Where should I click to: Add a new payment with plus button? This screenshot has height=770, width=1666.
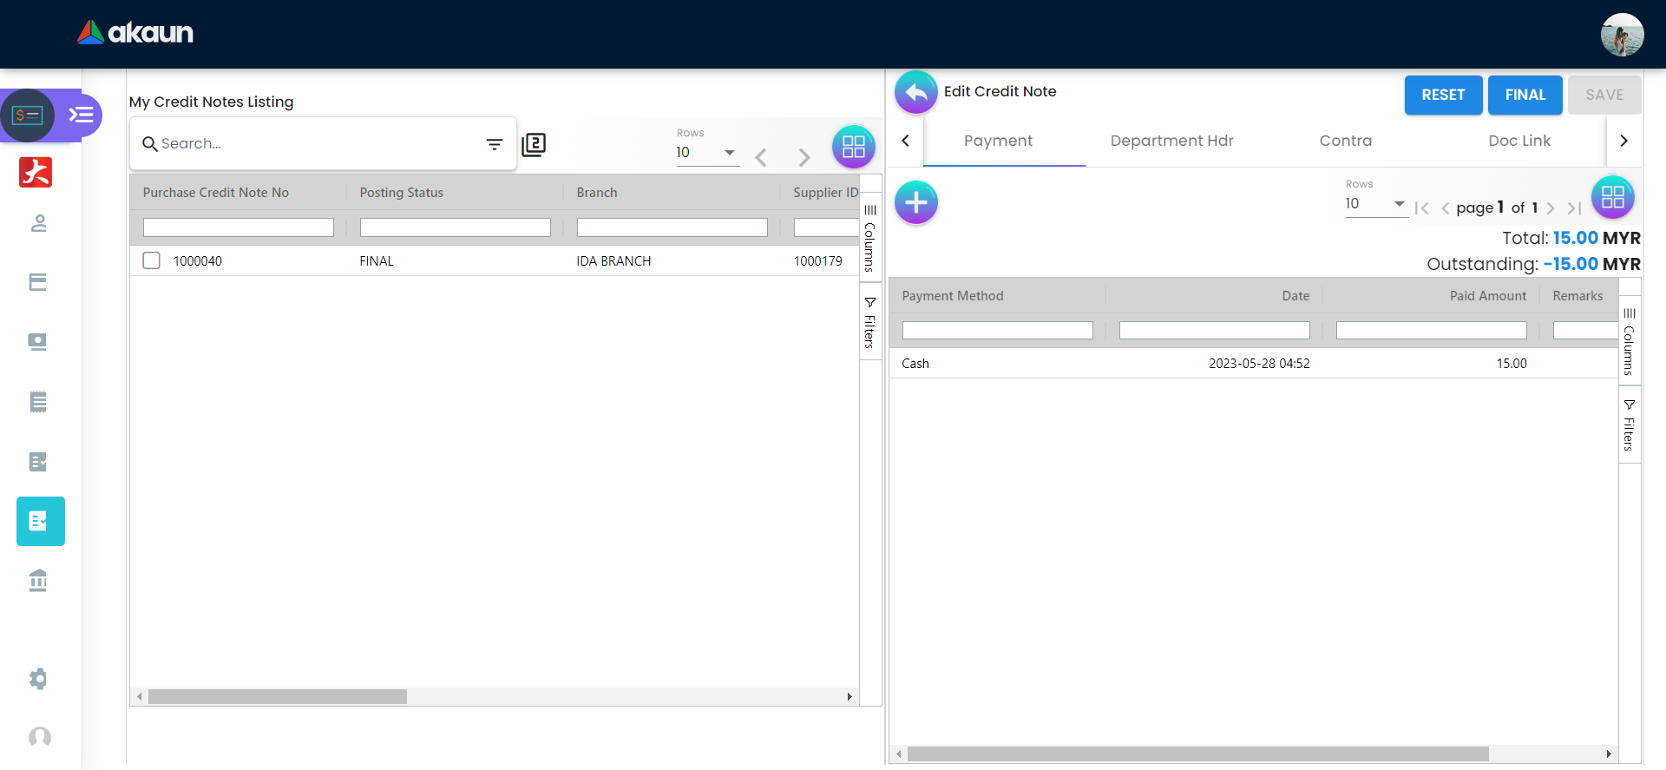point(915,203)
